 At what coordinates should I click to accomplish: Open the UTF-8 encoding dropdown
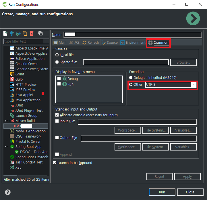pos(194,85)
